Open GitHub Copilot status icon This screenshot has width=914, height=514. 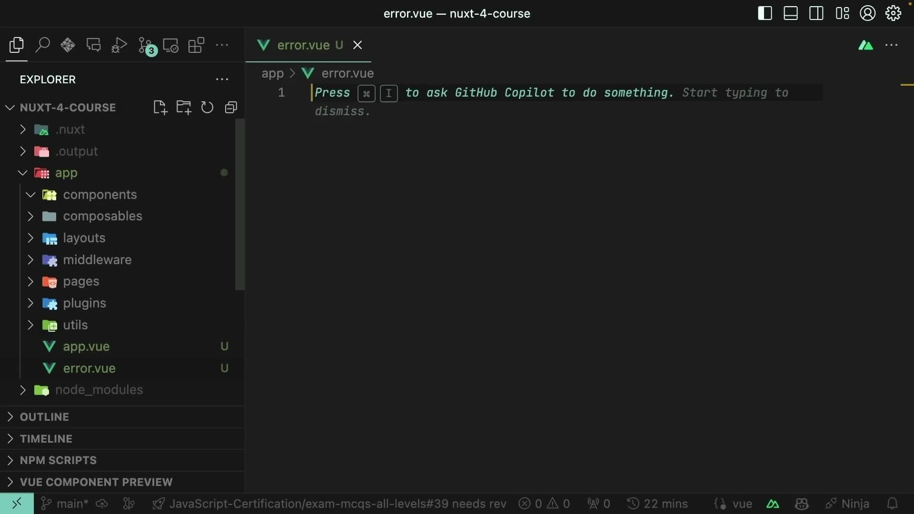point(802,504)
